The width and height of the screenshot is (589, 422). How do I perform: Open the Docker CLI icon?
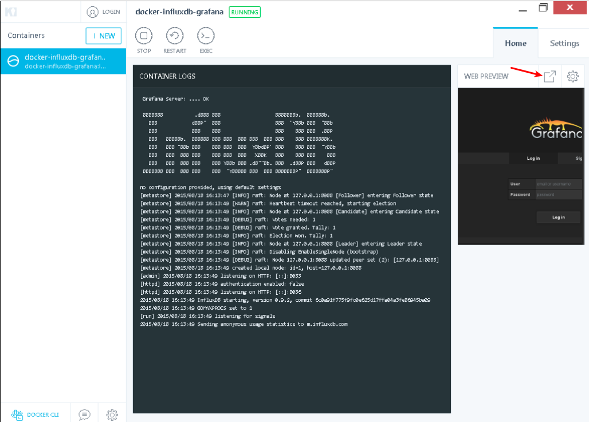[x=17, y=415]
